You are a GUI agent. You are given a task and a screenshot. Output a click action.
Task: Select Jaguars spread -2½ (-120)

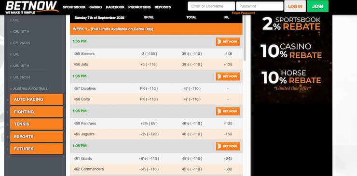149,134
